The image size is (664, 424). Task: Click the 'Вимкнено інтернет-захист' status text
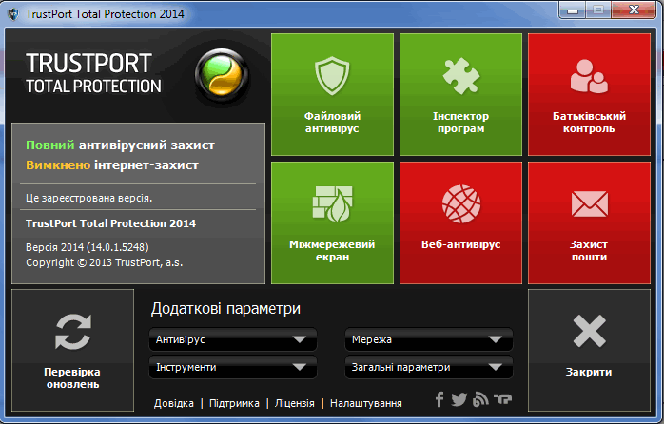(112, 165)
